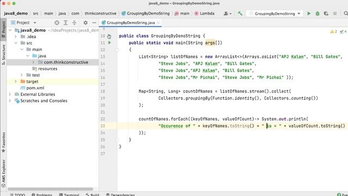Expand the target folder
The image size is (348, 196).
[x=16, y=82]
